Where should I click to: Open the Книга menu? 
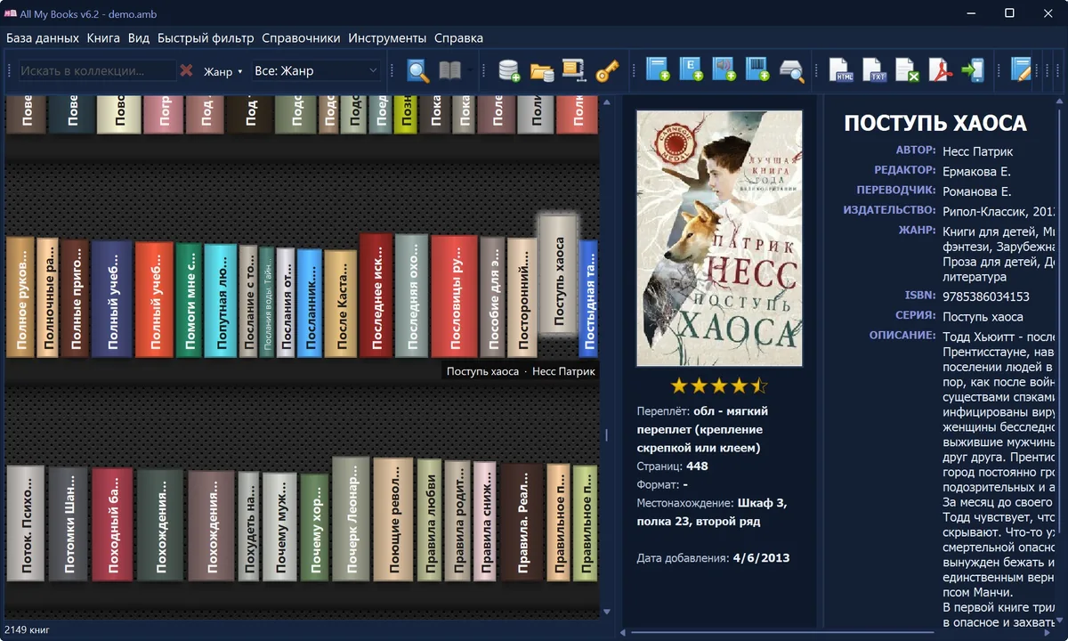coord(105,38)
